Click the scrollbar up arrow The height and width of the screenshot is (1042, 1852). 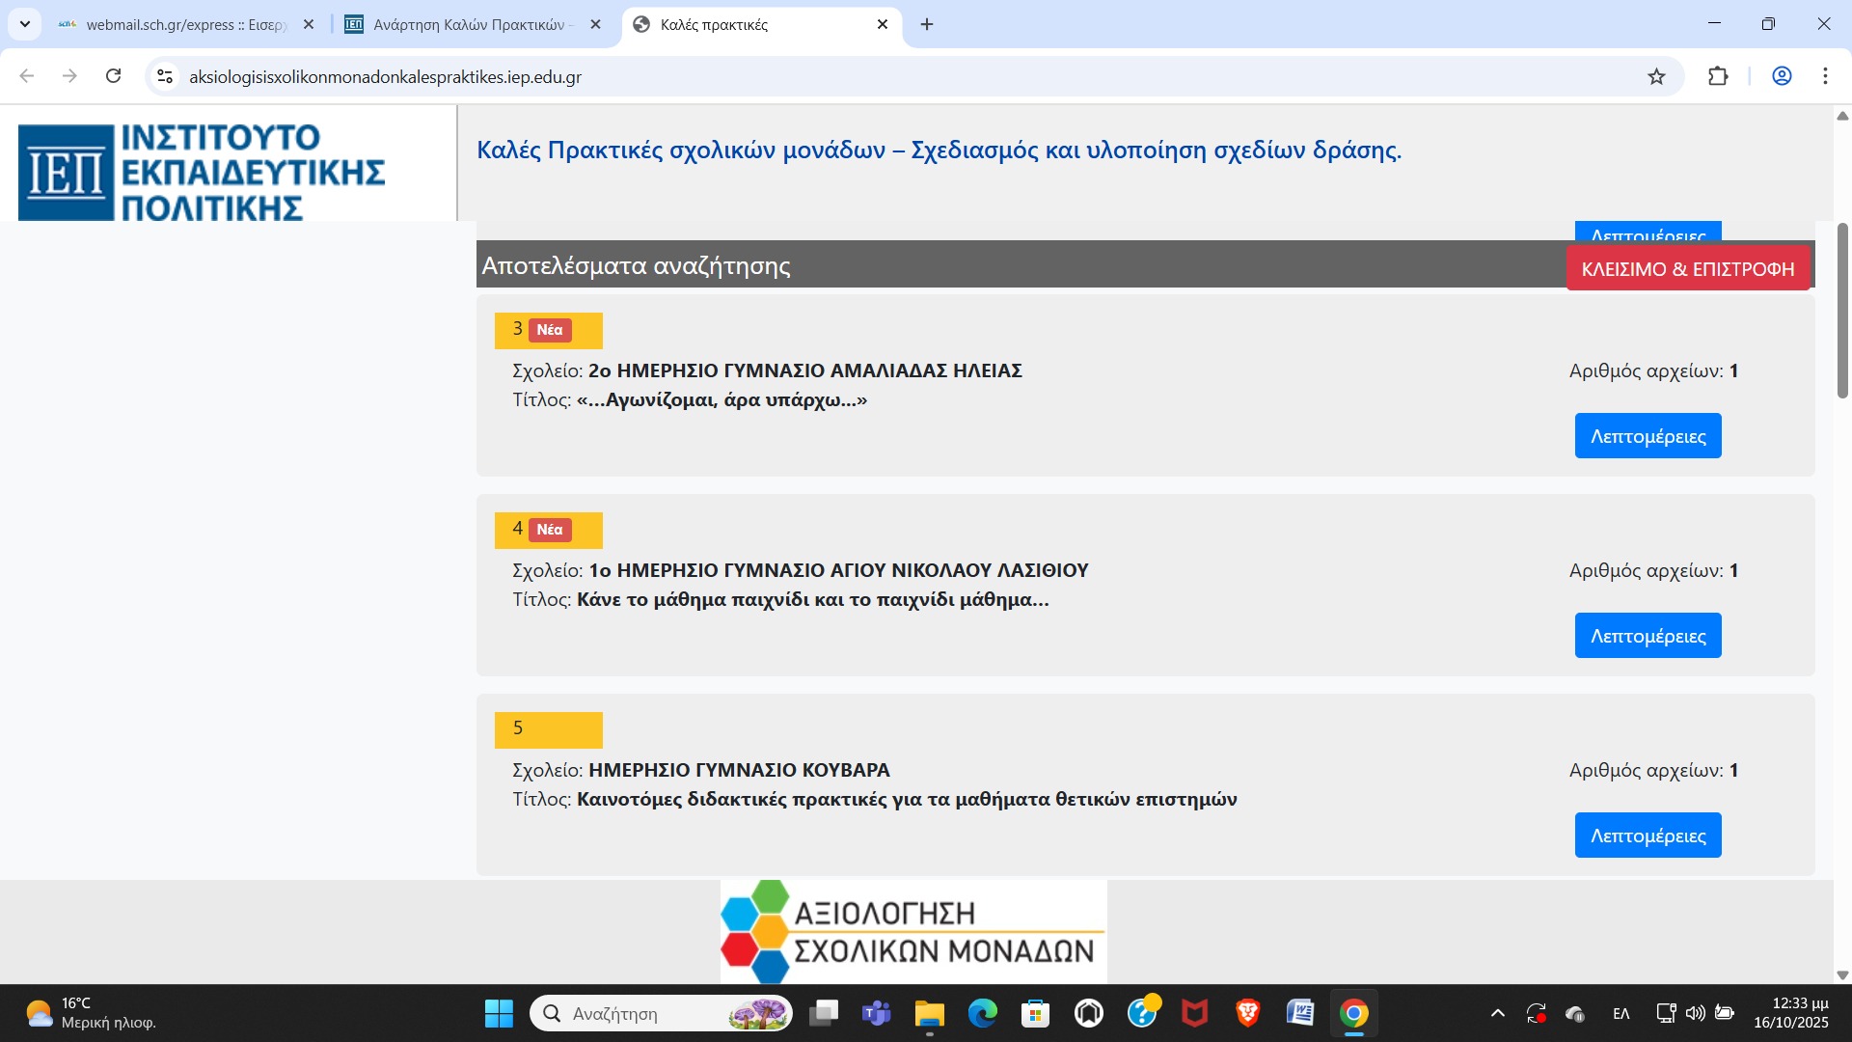[x=1842, y=116]
